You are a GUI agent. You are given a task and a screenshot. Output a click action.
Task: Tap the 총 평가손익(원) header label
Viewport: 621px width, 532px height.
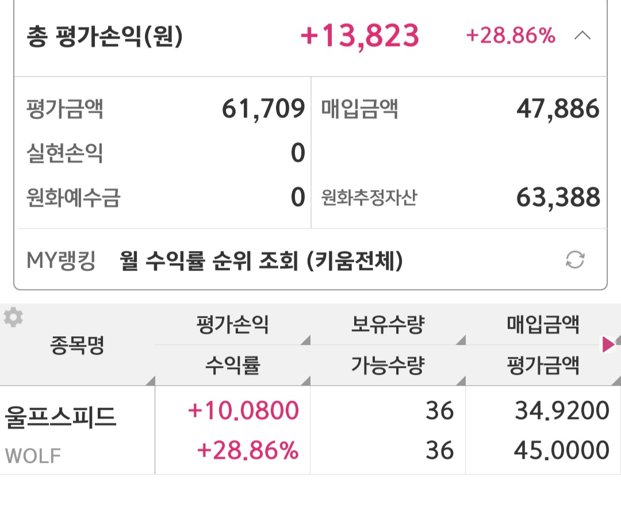[104, 37]
